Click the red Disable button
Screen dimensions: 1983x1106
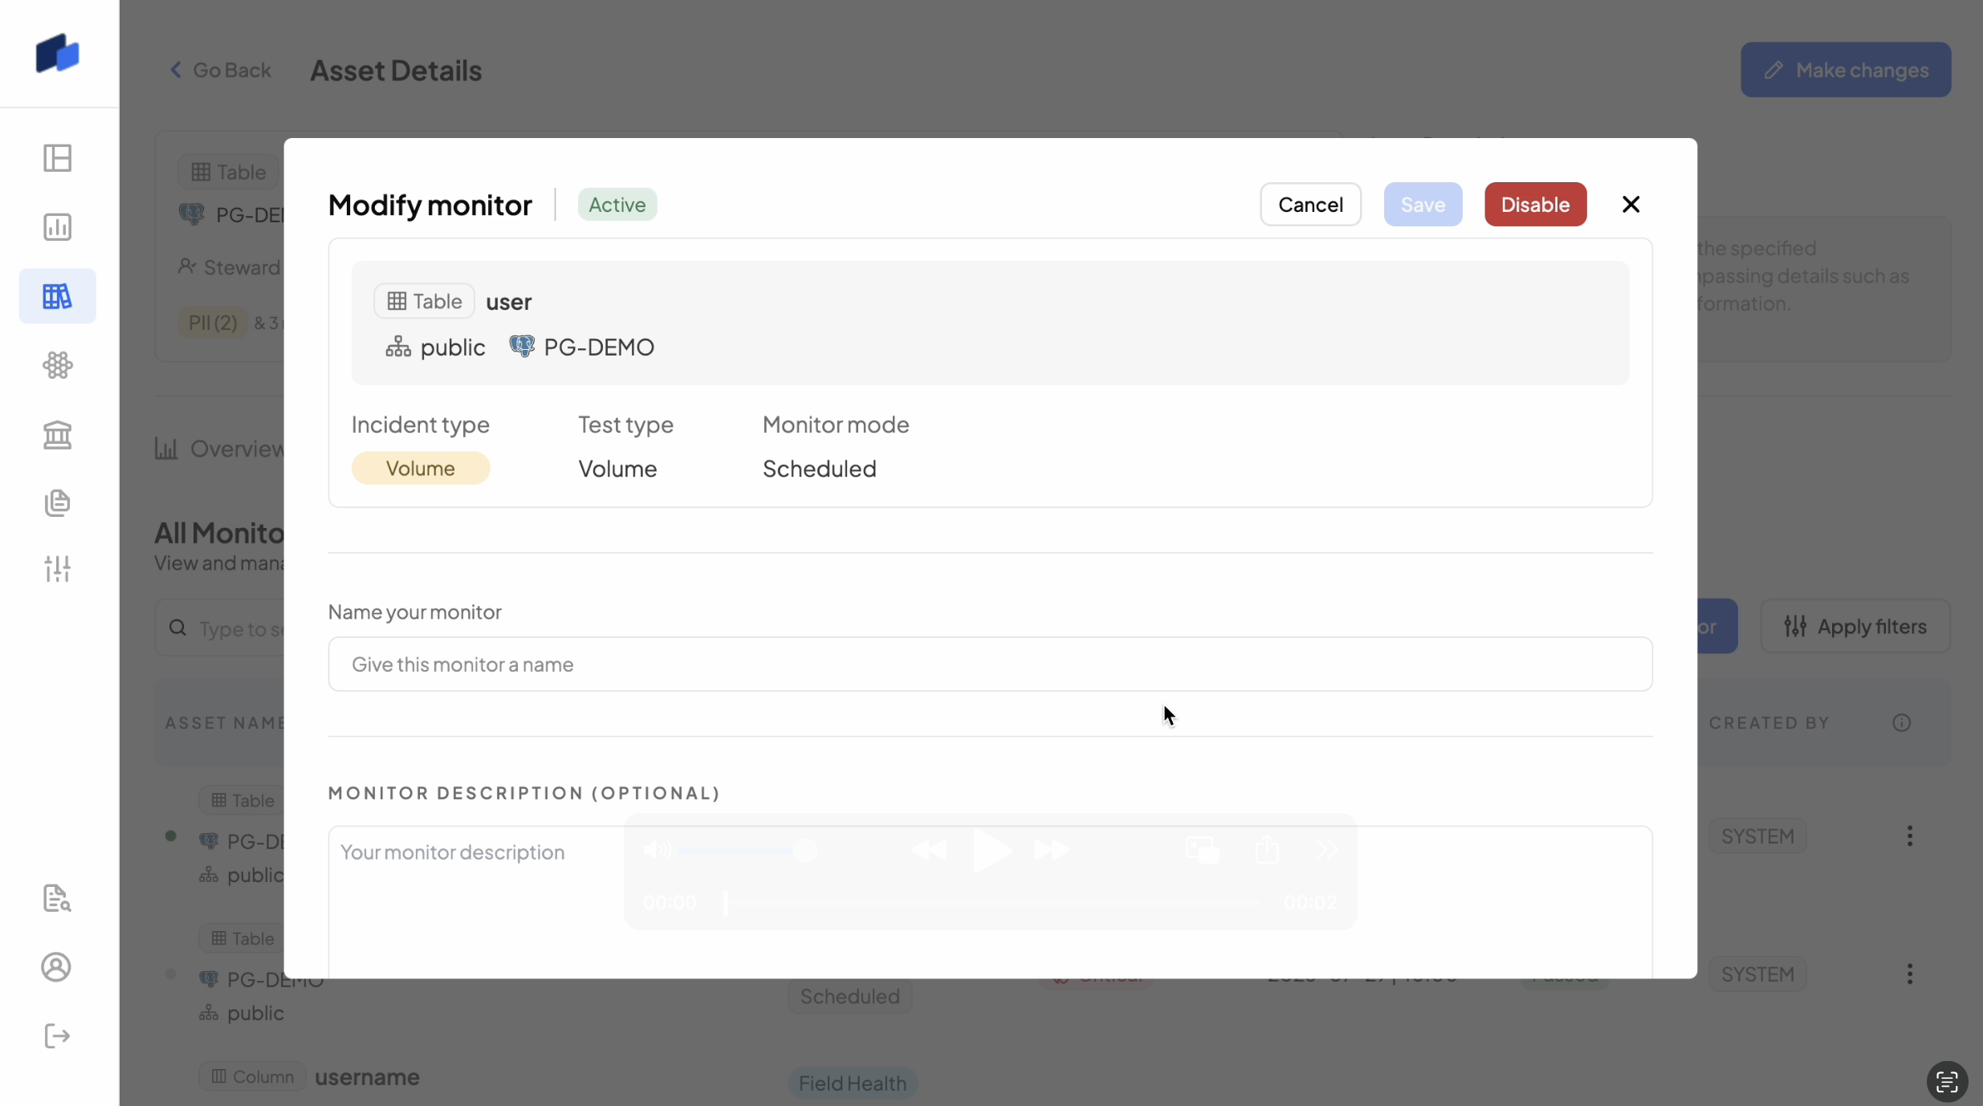click(x=1535, y=205)
